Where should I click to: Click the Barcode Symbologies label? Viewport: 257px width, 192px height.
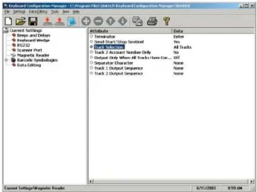click(37, 60)
